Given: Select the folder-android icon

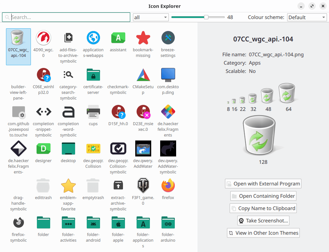Looking at the screenshot, I should pos(93,223).
